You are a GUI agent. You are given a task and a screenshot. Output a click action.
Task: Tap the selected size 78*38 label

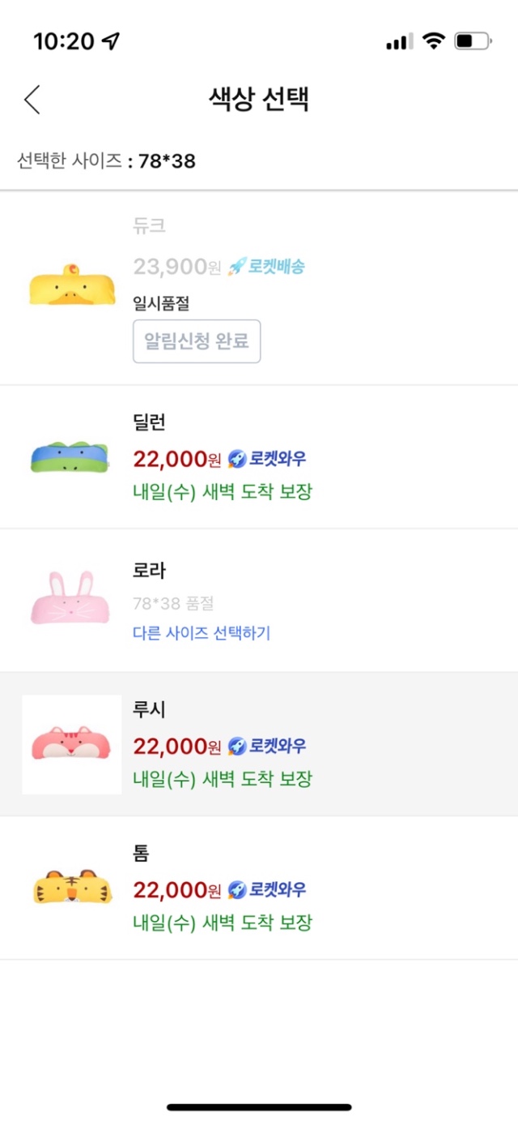click(x=167, y=161)
